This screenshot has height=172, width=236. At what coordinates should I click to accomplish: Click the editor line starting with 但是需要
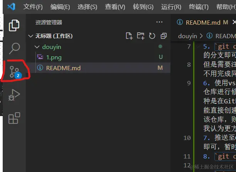(x=219, y=64)
